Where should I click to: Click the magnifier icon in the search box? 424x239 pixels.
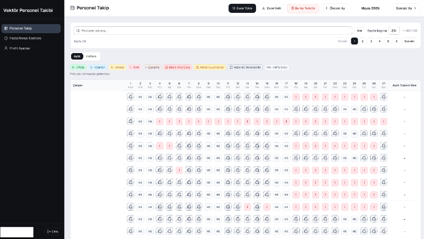(x=78, y=31)
